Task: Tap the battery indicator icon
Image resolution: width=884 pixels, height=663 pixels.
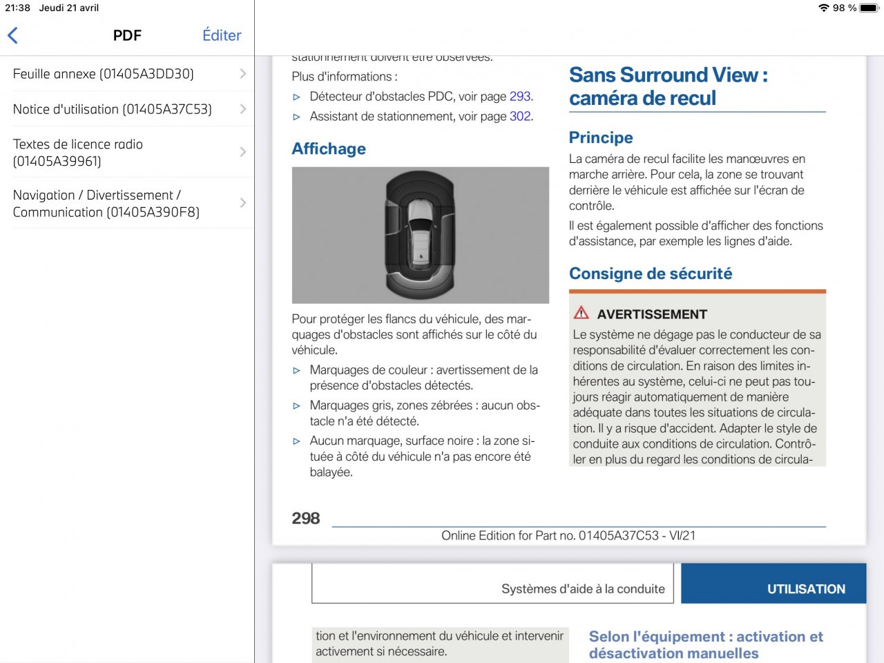Action: point(869,8)
